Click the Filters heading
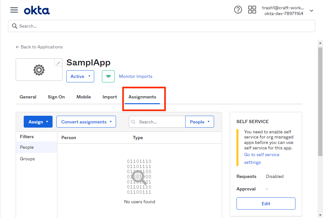This screenshot has height=218, width=323. pyautogui.click(x=27, y=137)
